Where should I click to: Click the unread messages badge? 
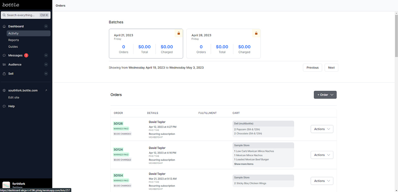click(x=26, y=55)
